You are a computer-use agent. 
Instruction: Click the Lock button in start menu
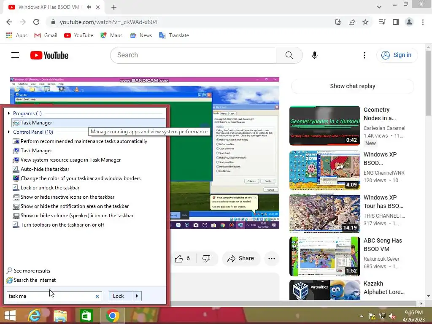coord(121,296)
